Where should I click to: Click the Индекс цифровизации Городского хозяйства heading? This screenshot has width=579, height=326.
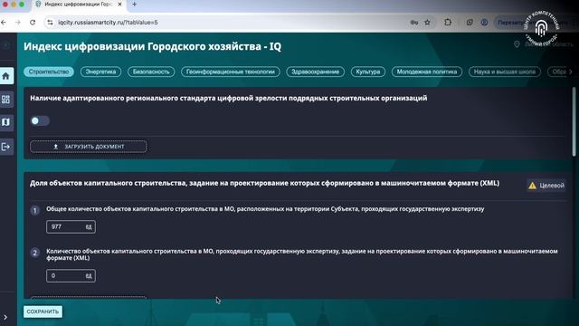tap(153, 46)
